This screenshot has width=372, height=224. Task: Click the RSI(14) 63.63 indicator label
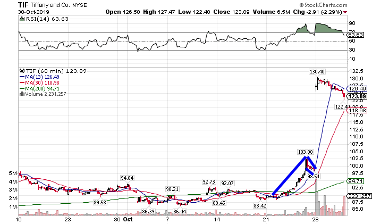point(47,19)
